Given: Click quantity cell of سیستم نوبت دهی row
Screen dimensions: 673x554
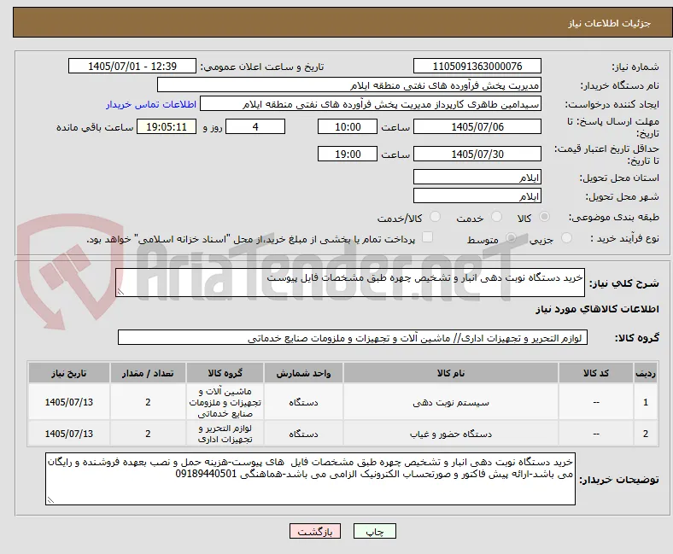Looking at the screenshot, I should pos(148,402).
